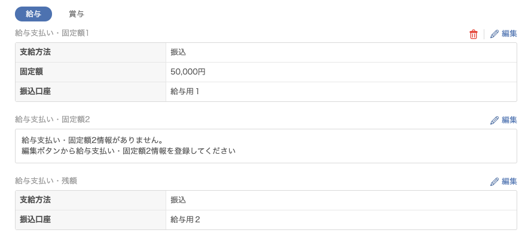Click the empty 固定額2 information message
Image resolution: width=525 pixels, height=239 pixels.
[x=129, y=145]
